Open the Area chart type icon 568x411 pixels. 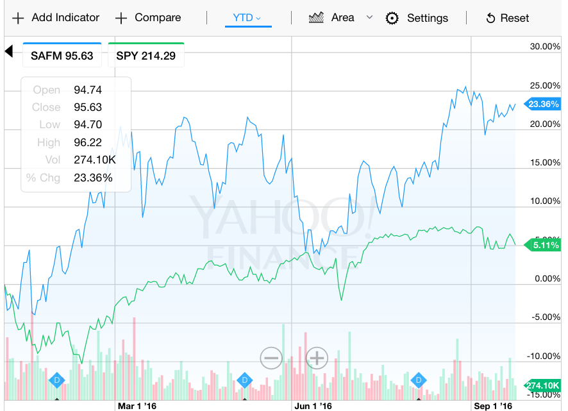tap(315, 18)
